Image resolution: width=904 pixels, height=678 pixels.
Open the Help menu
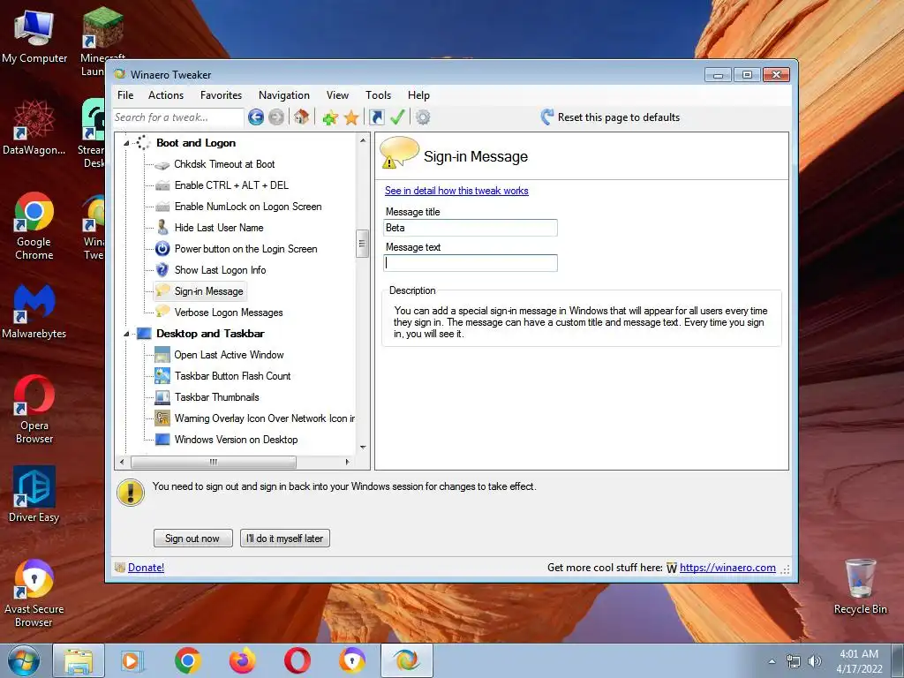click(418, 95)
